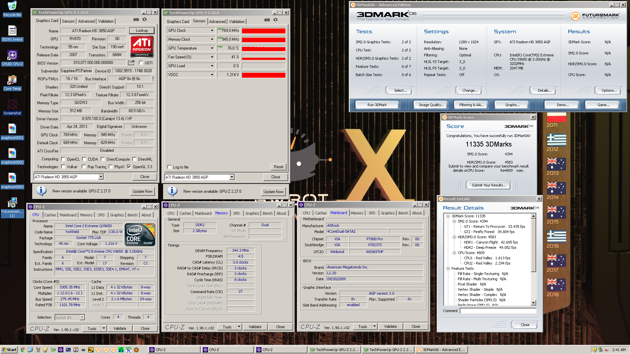Open the Futuremark installer desktop icon
Viewport: 630px width, 354px height.
coord(12,207)
